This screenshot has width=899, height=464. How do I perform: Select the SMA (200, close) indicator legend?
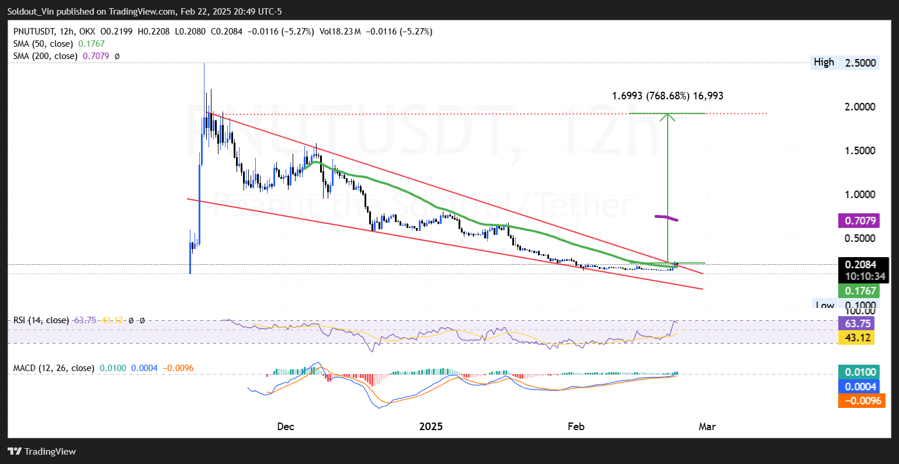(x=45, y=56)
